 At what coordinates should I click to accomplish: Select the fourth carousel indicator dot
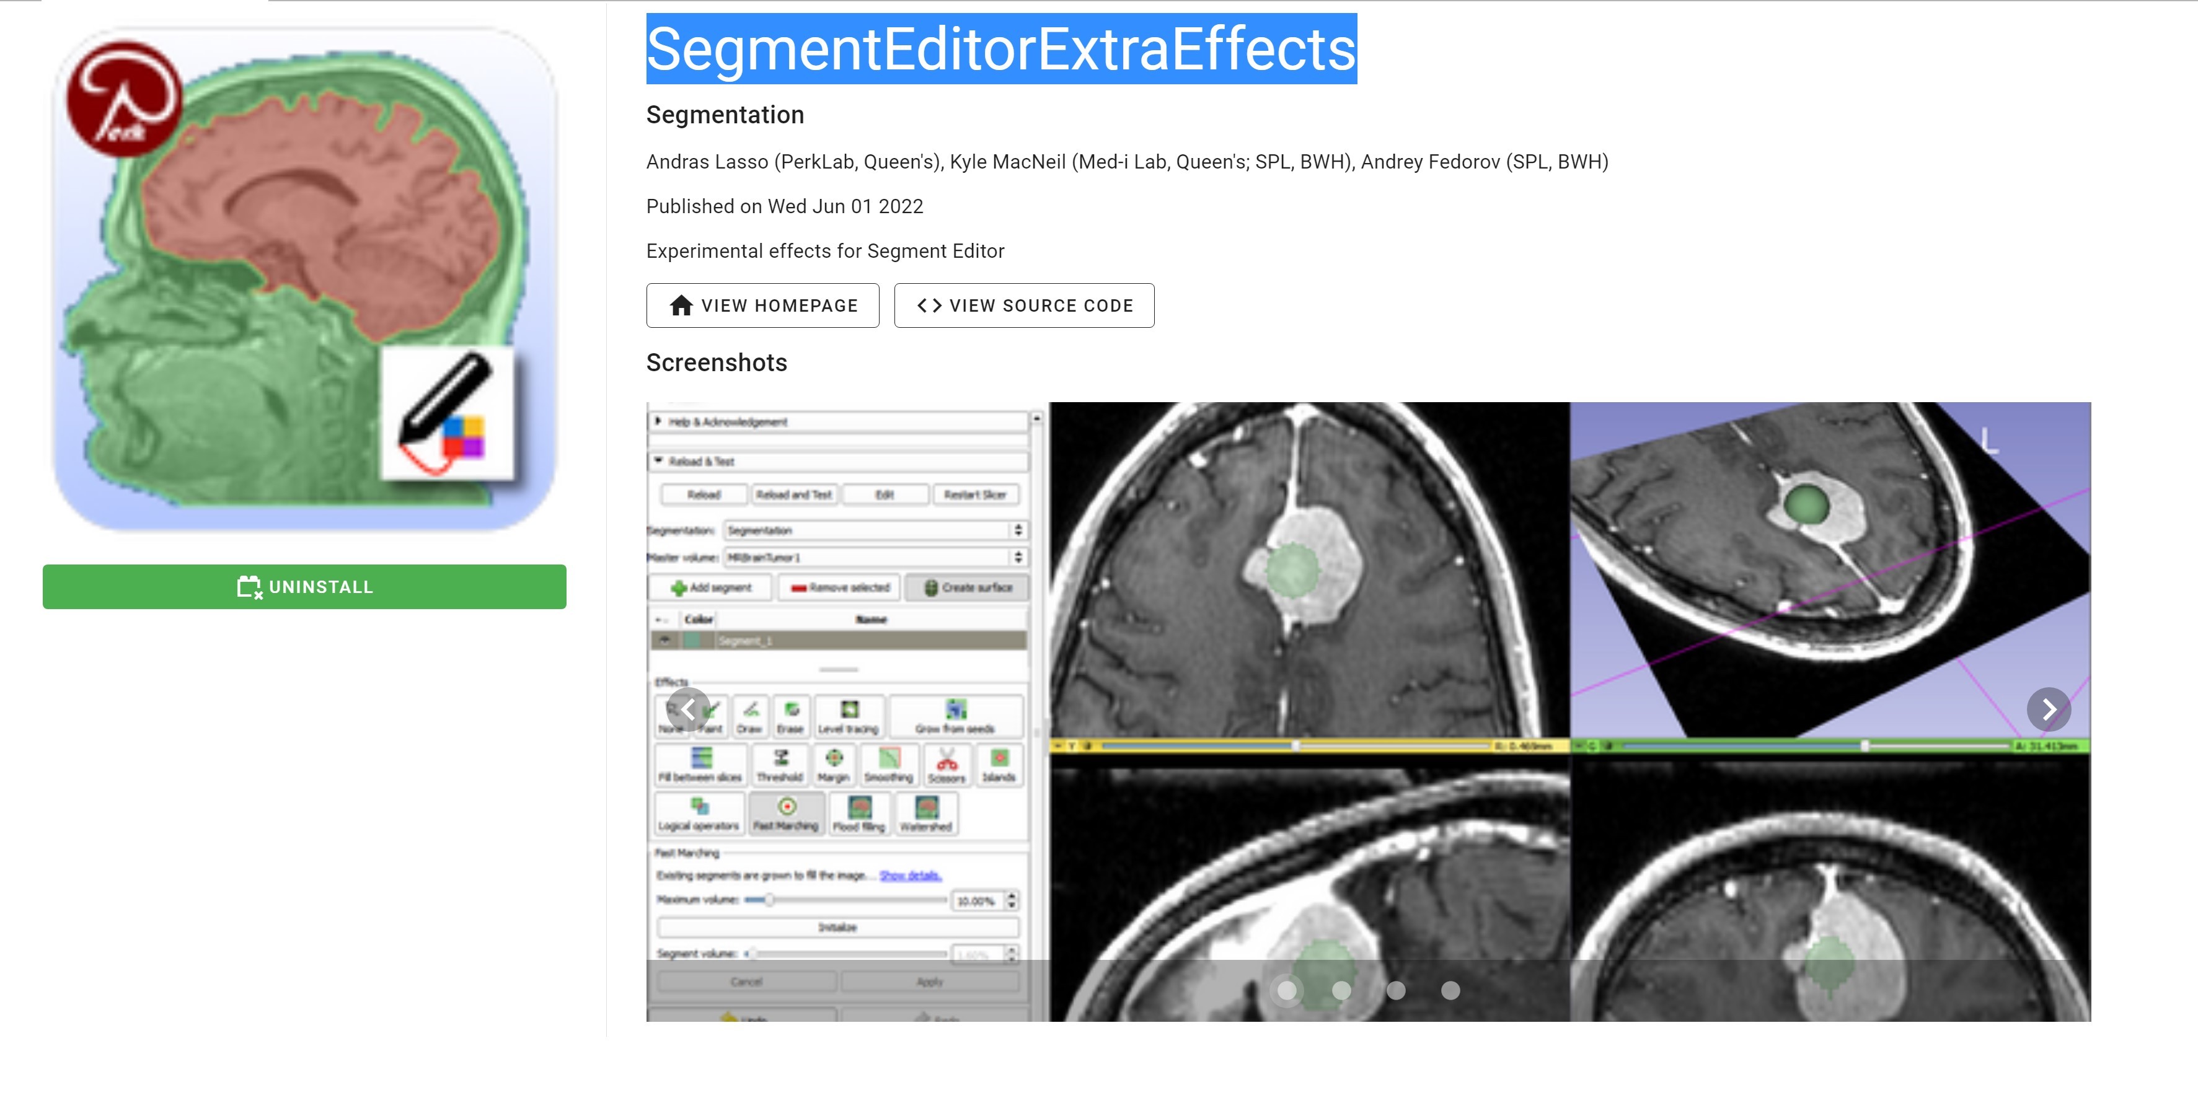click(1450, 990)
